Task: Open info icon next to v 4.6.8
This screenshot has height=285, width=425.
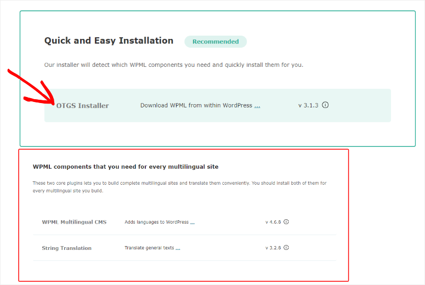Action: point(286,221)
